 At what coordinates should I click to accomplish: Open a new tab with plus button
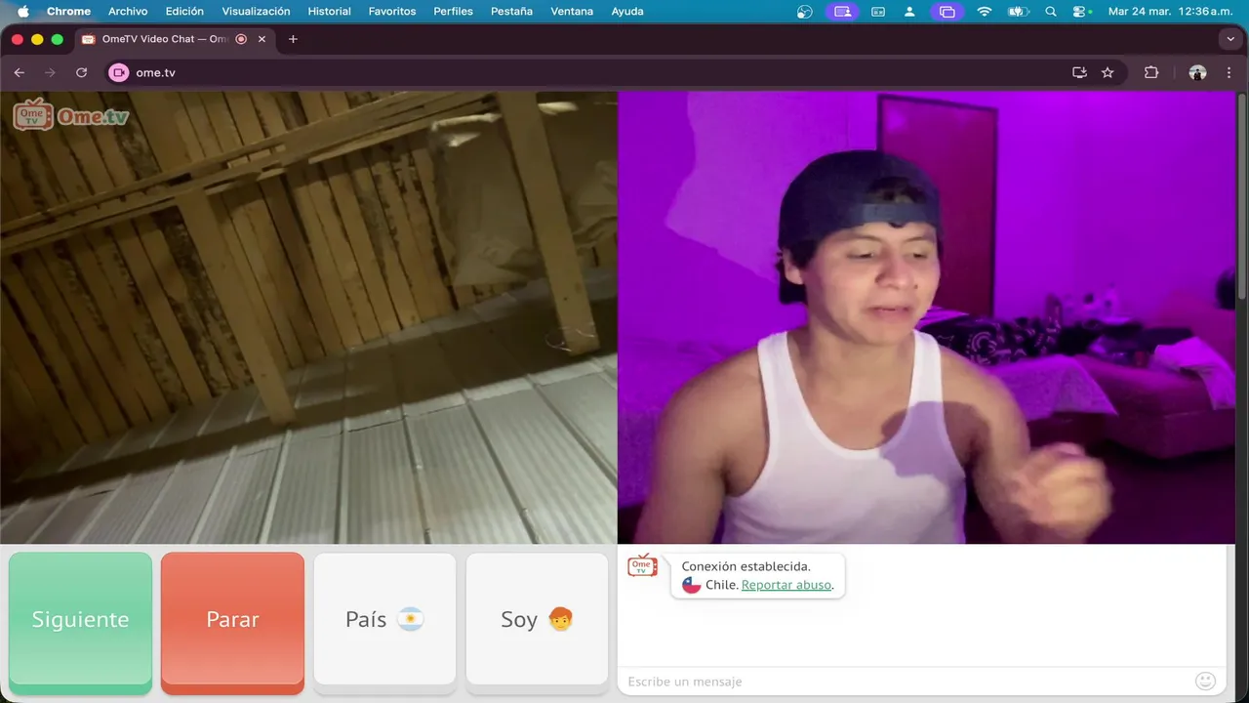[293, 39]
